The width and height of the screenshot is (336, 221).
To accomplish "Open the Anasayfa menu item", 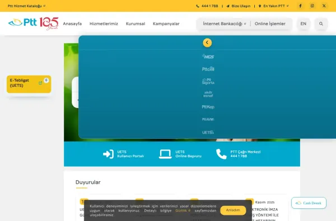I will click(x=72, y=23).
